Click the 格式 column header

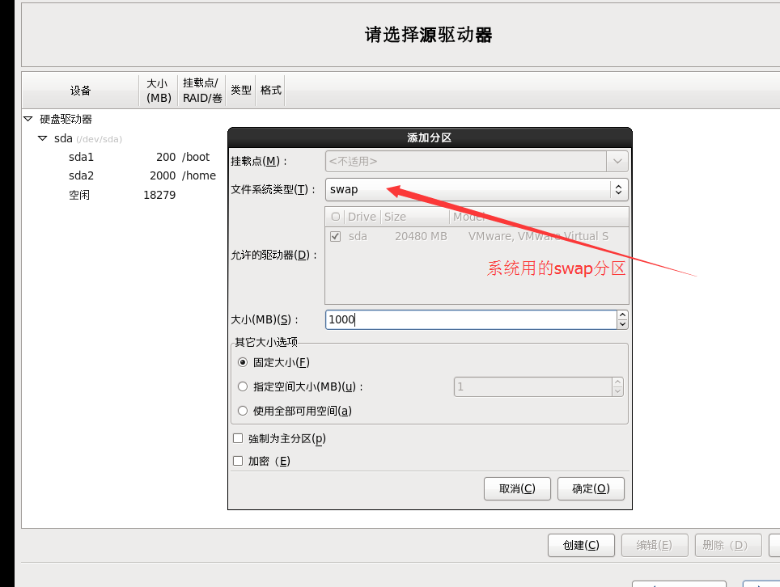coord(270,91)
